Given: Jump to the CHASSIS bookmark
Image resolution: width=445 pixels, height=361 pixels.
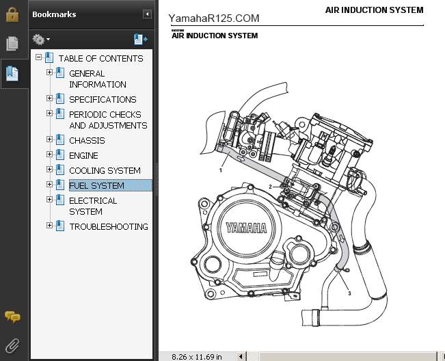Looking at the screenshot, I should (x=87, y=140).
